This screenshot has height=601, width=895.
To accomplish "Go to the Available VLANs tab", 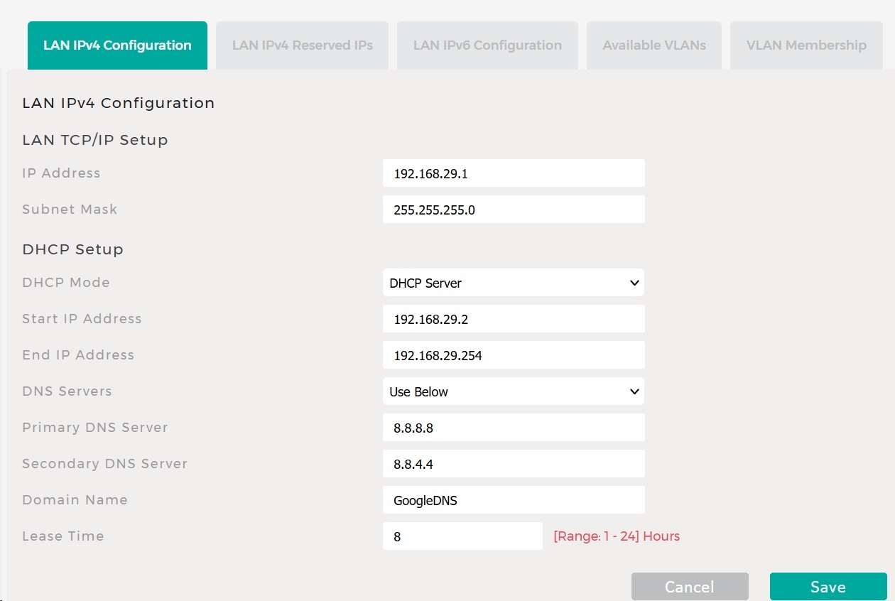I will pos(654,45).
